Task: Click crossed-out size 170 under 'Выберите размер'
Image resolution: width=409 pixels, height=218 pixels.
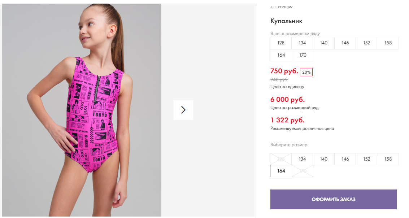Action: 303,171
